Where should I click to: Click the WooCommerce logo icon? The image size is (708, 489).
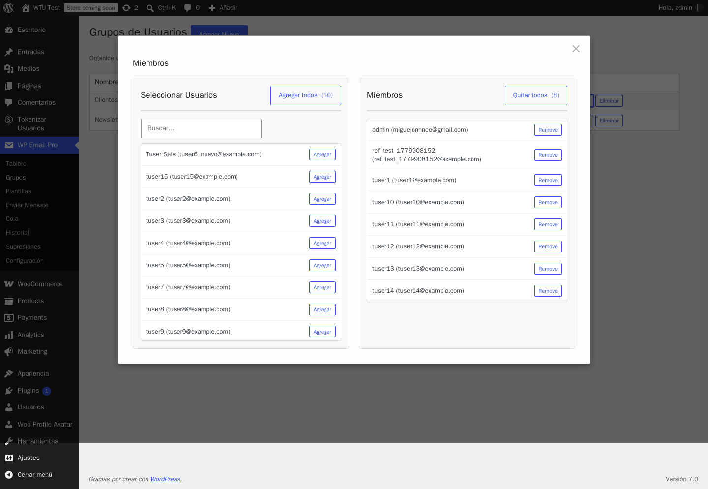point(9,284)
